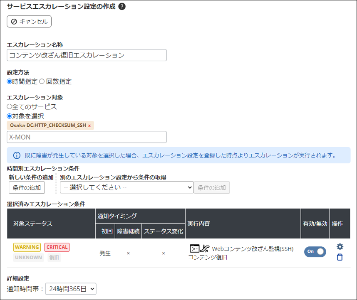The height and width of the screenshot is (300, 357).
Task: Click the WARNING status badge
Action: click(x=27, y=247)
